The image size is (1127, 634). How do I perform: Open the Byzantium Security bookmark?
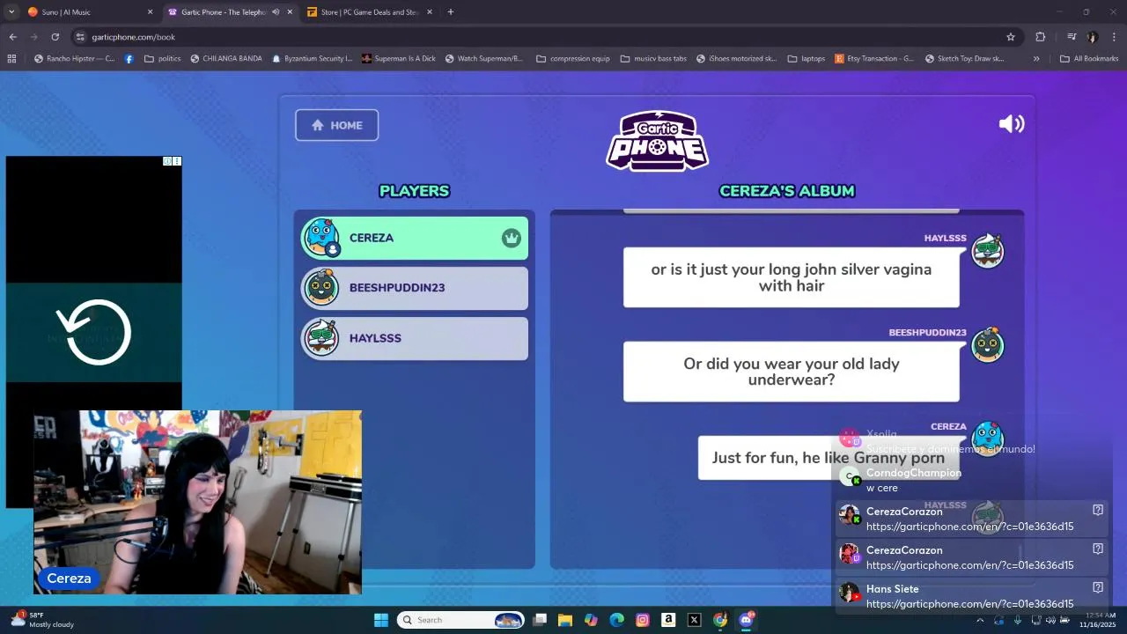coord(312,59)
